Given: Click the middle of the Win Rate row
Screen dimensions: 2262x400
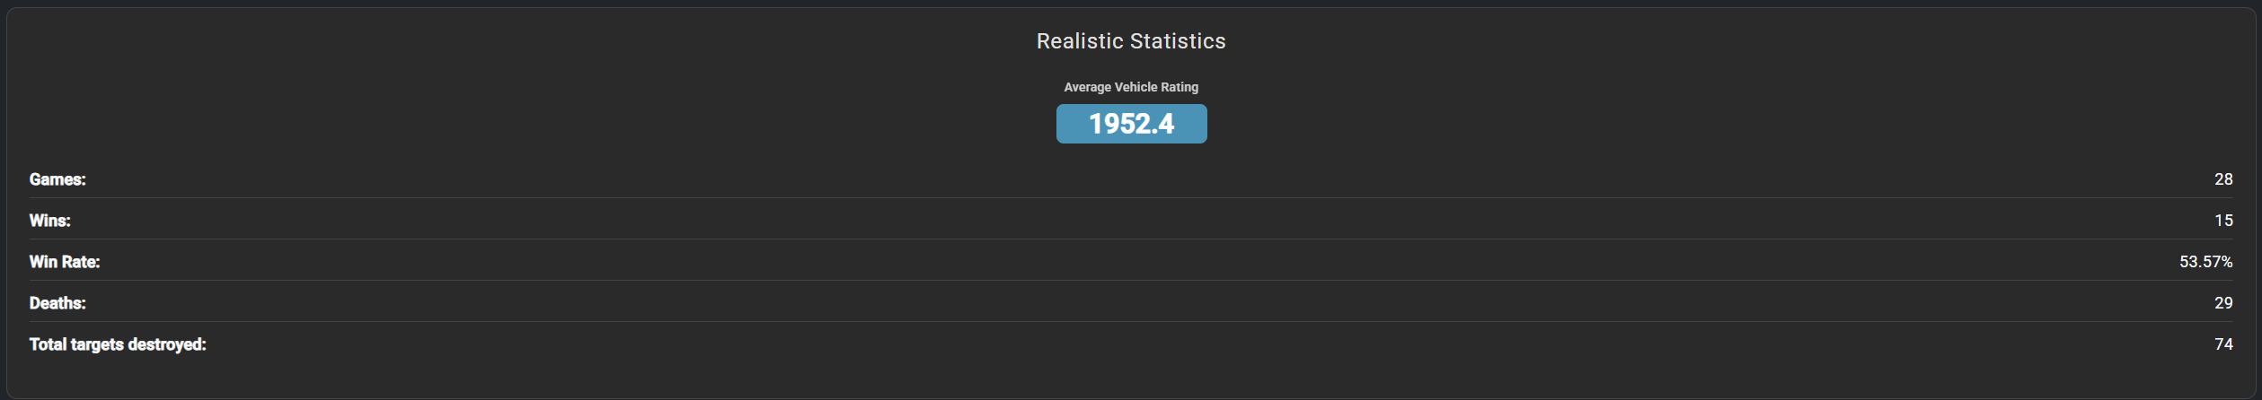Looking at the screenshot, I should click(x=1131, y=262).
